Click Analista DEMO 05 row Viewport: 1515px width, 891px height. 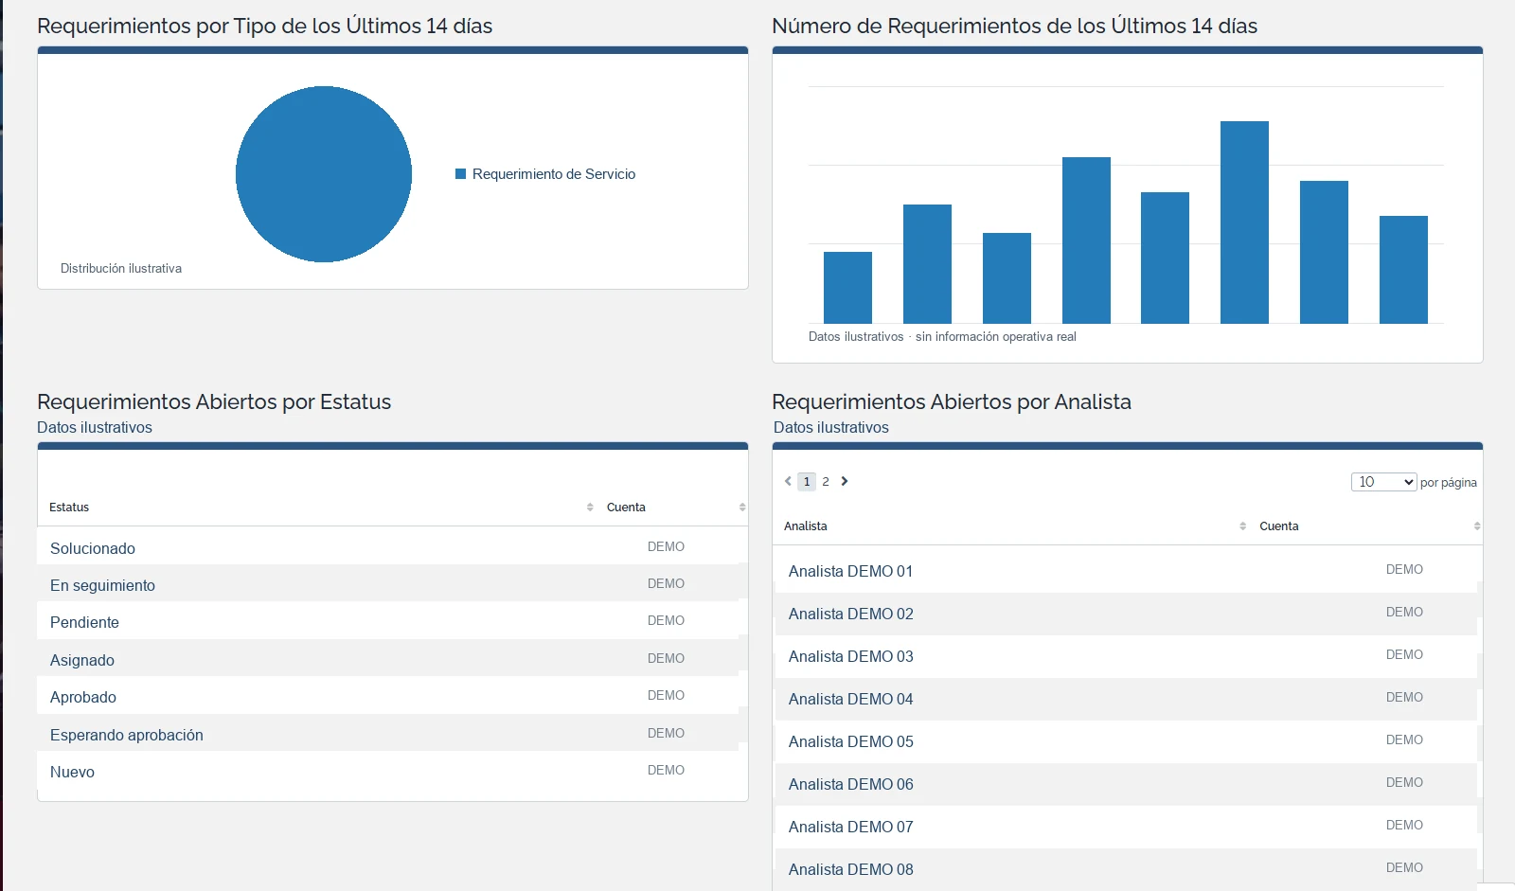(x=1126, y=741)
